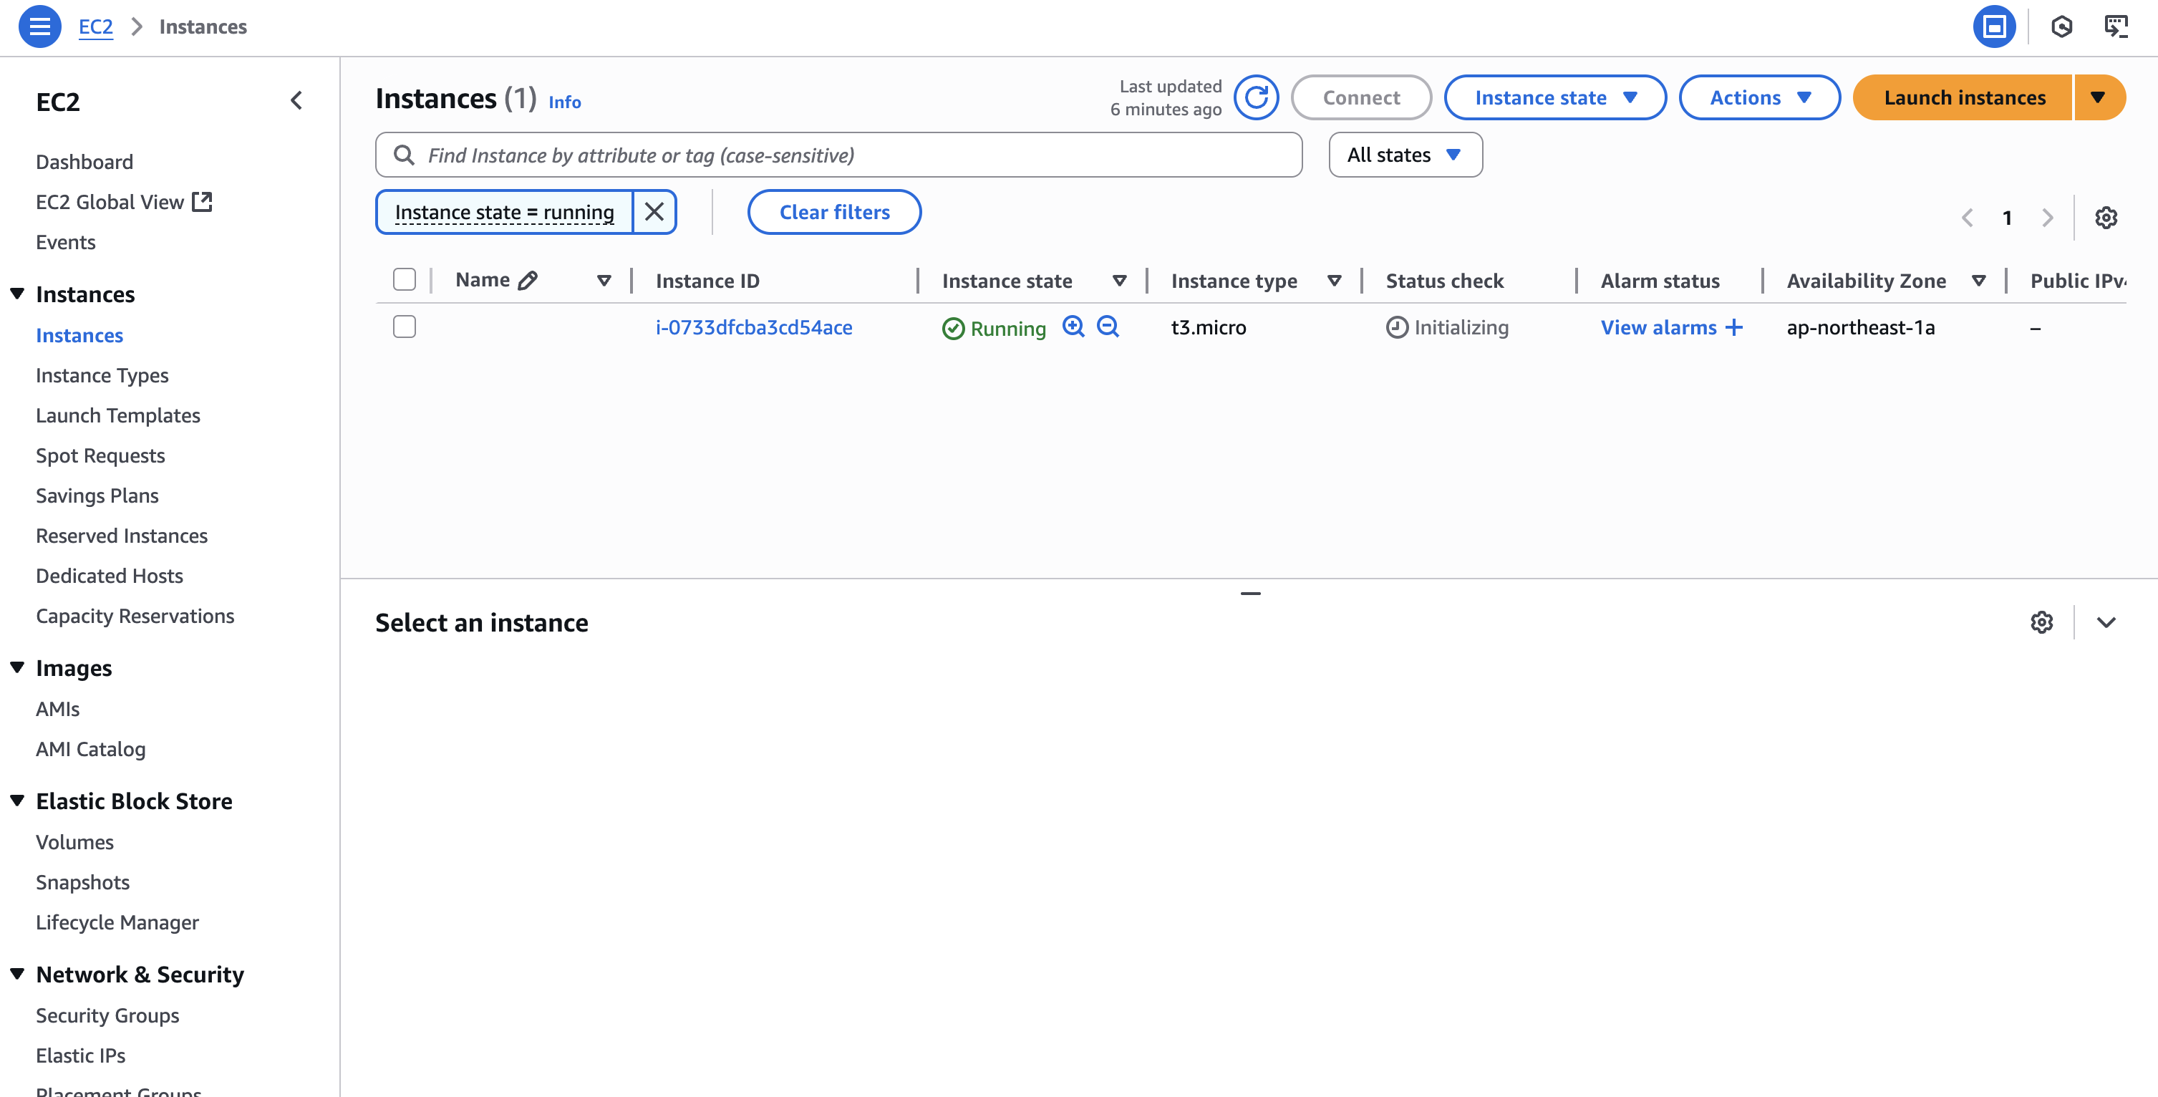
Task: Select the checkbox for instance i-0733dfcba3cd54ace
Action: pyautogui.click(x=405, y=327)
